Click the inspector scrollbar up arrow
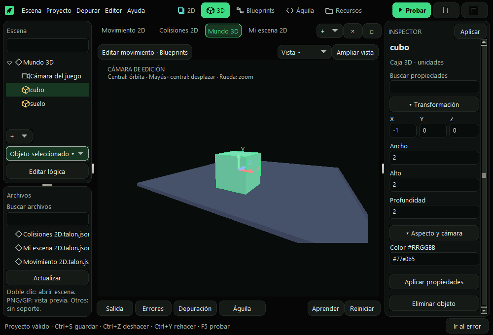Viewport: 493px width, 335px height. tap(484, 42)
